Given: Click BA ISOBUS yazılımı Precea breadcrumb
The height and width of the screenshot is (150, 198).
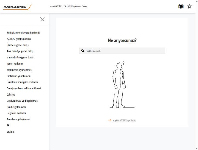Looking at the screenshot, I should click(x=76, y=6).
